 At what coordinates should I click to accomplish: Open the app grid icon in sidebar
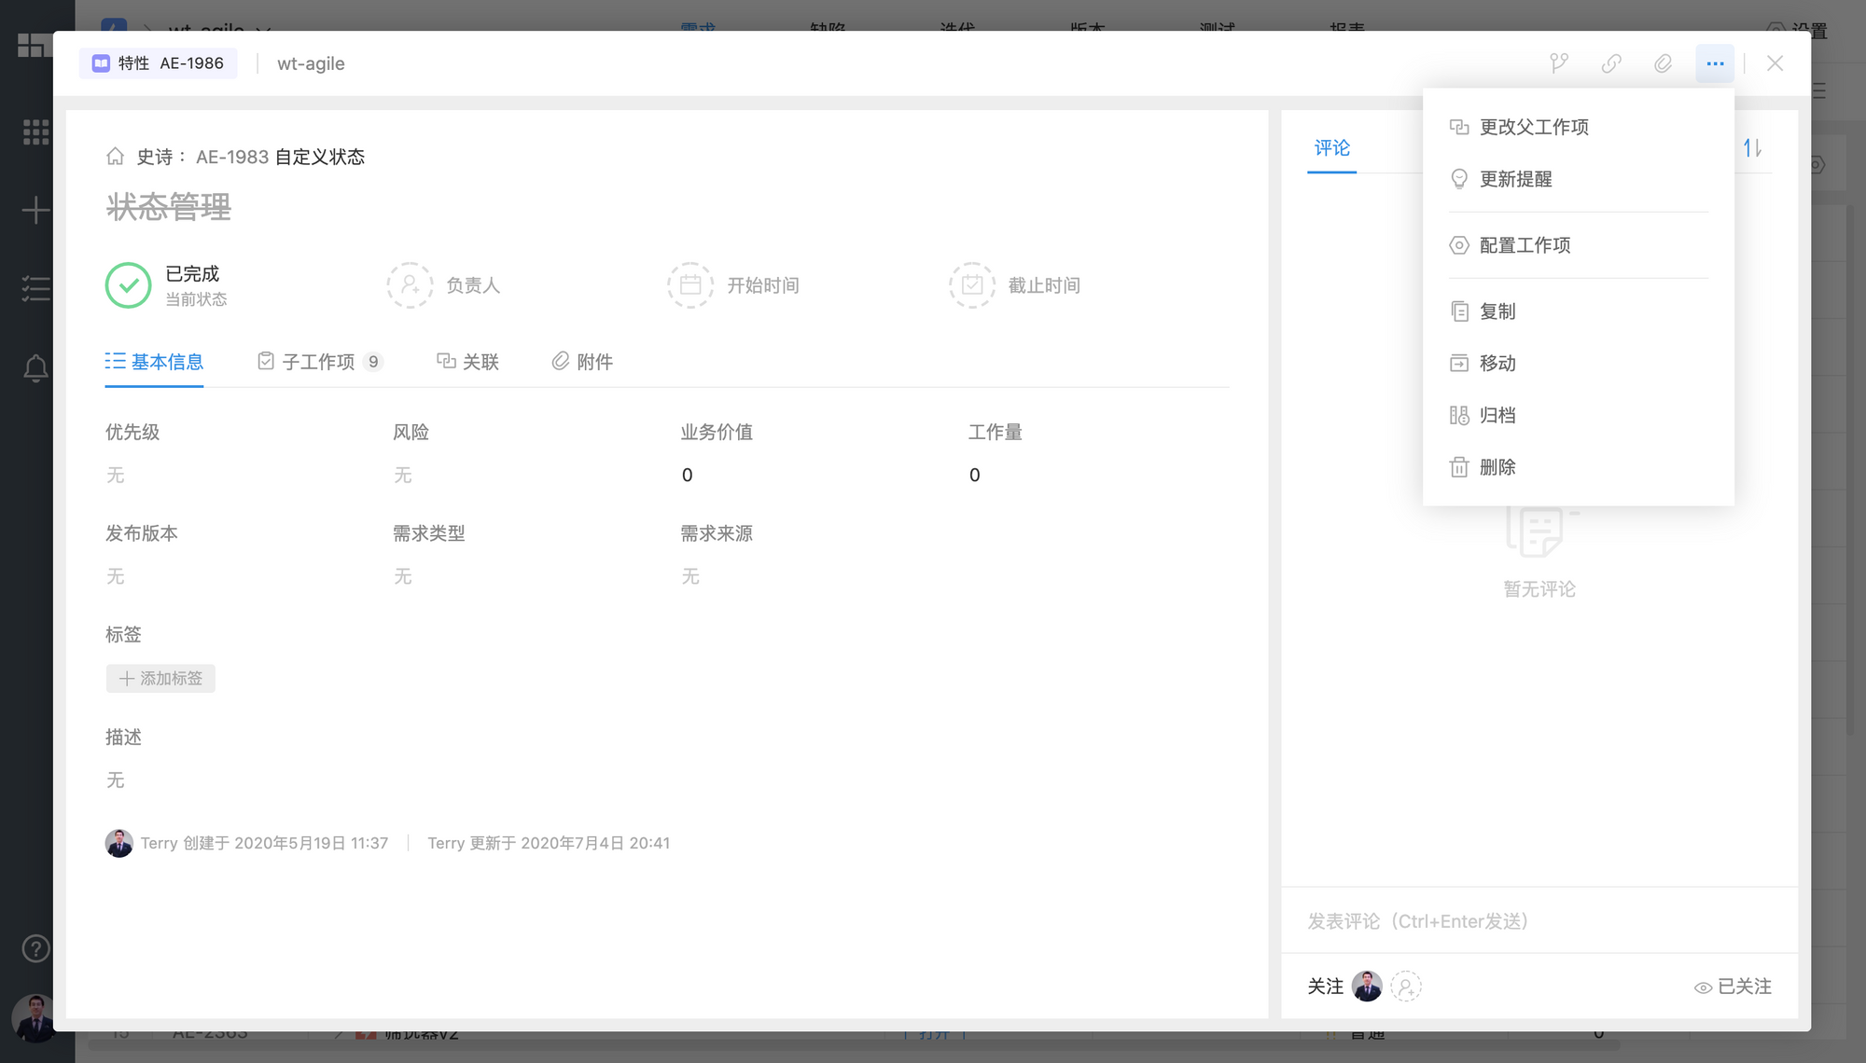coord(35,131)
